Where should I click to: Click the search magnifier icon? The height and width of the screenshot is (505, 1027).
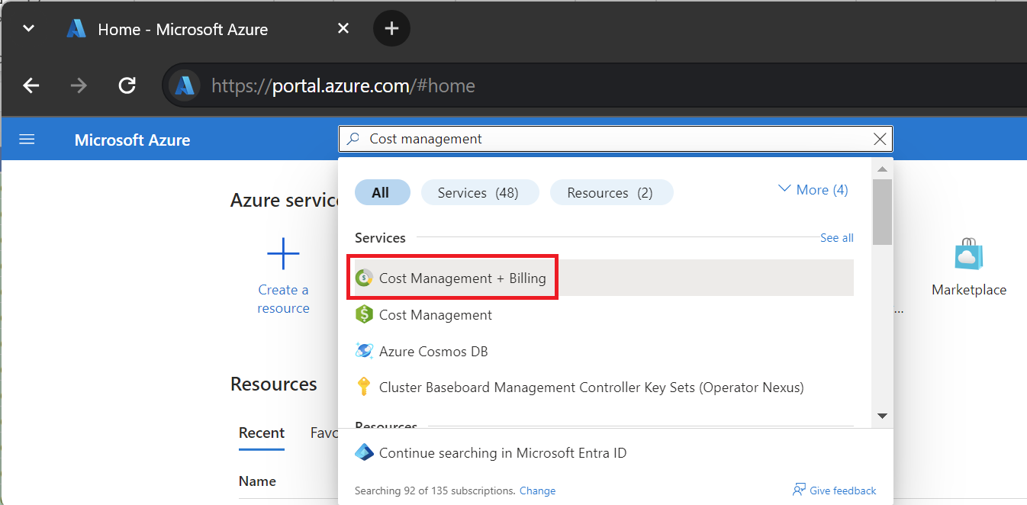353,139
